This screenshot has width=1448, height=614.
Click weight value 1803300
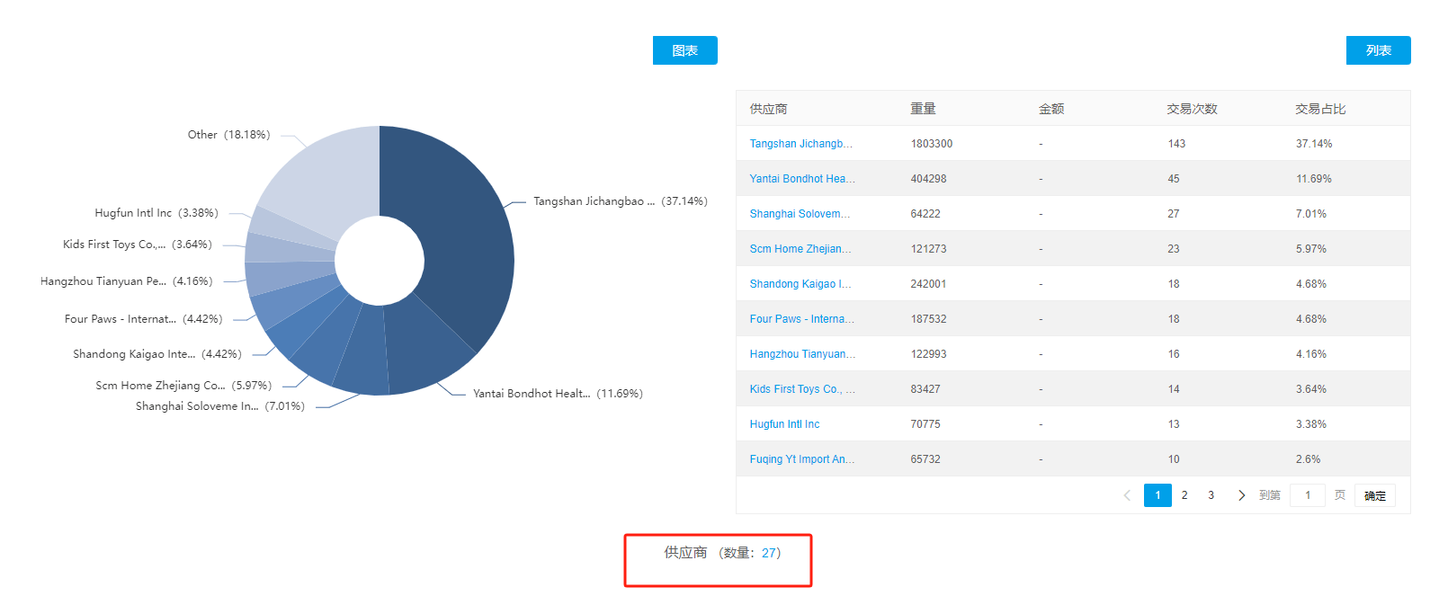tap(932, 144)
